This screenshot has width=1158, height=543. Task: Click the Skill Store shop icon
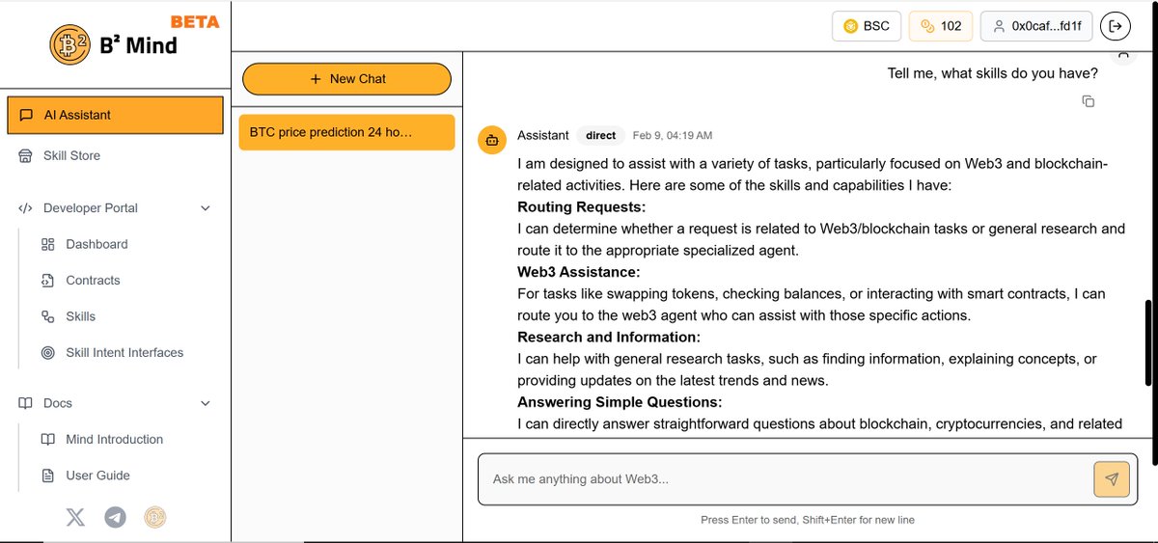(25, 155)
